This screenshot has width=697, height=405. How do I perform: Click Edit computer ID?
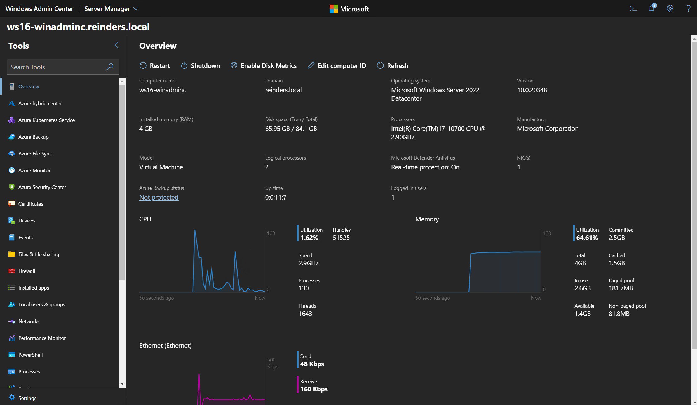pos(337,66)
